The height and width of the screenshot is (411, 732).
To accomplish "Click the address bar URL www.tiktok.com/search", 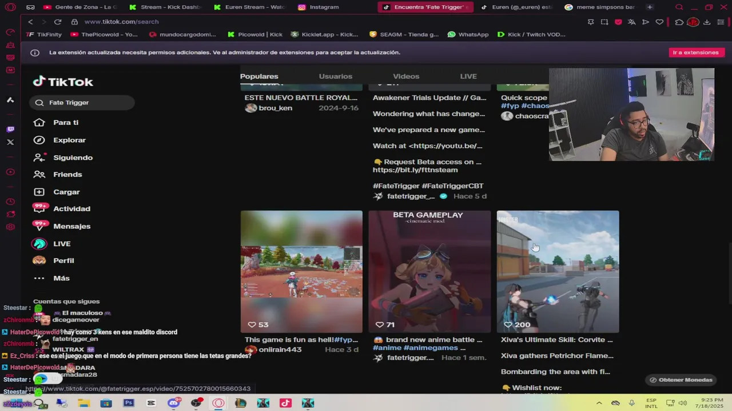I will [121, 22].
